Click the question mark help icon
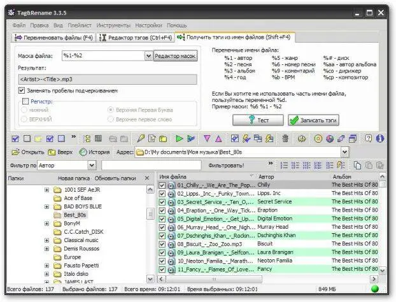Screen dimensions: 396x302 pos(369,138)
